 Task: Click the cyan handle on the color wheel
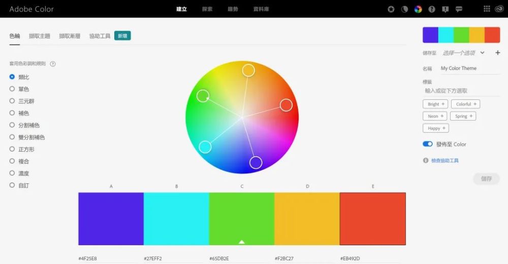pos(205,147)
